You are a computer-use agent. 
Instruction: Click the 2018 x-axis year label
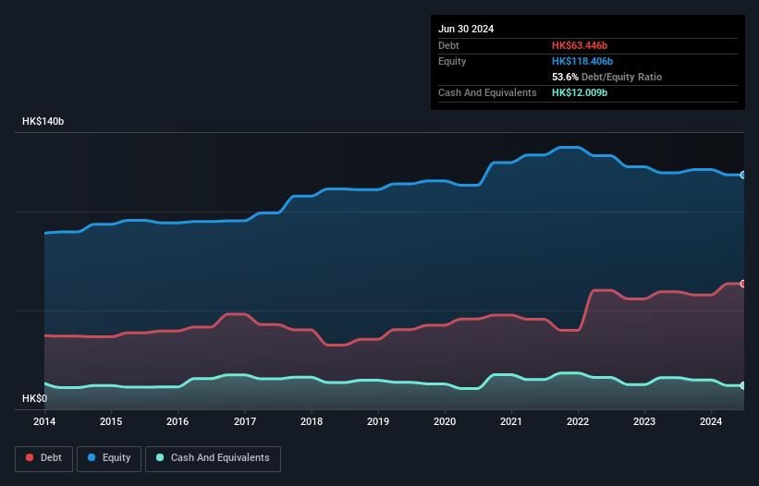click(x=312, y=422)
